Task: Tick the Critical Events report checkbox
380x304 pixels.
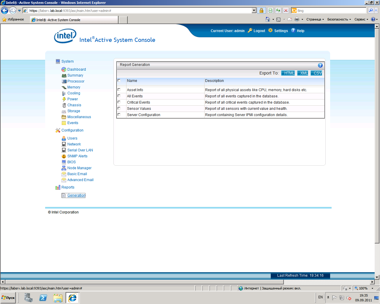Action: point(119,102)
